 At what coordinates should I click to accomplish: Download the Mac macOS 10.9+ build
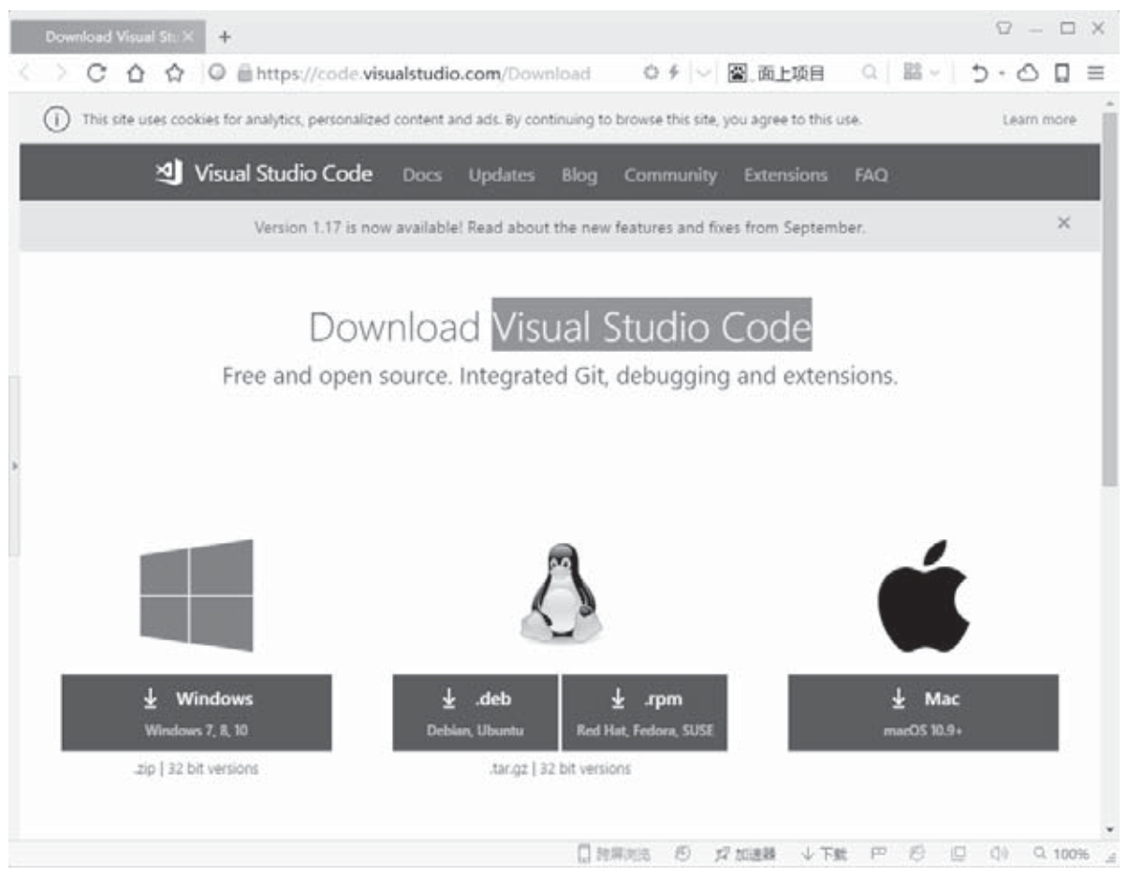coord(923,712)
